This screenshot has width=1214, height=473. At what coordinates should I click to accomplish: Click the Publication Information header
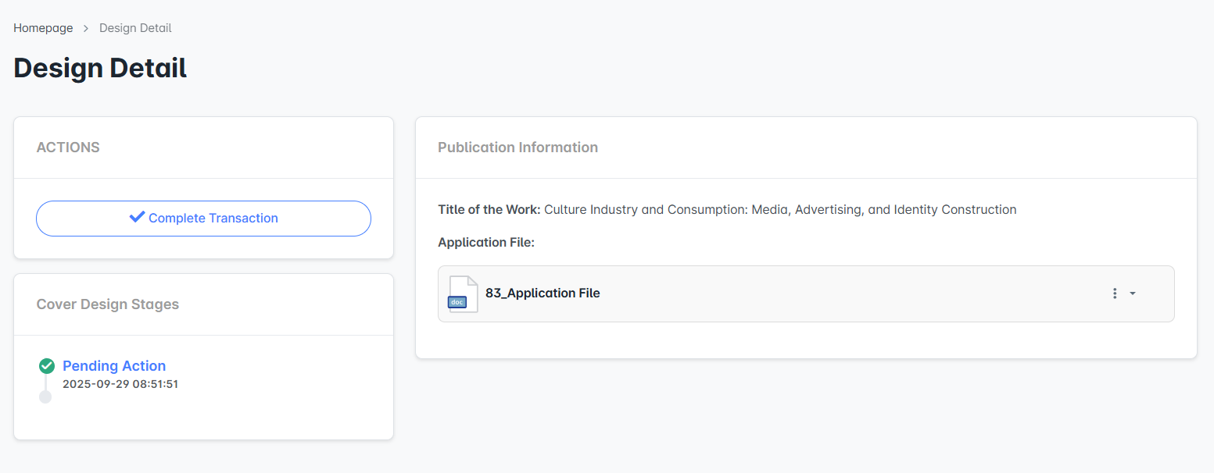tap(517, 148)
